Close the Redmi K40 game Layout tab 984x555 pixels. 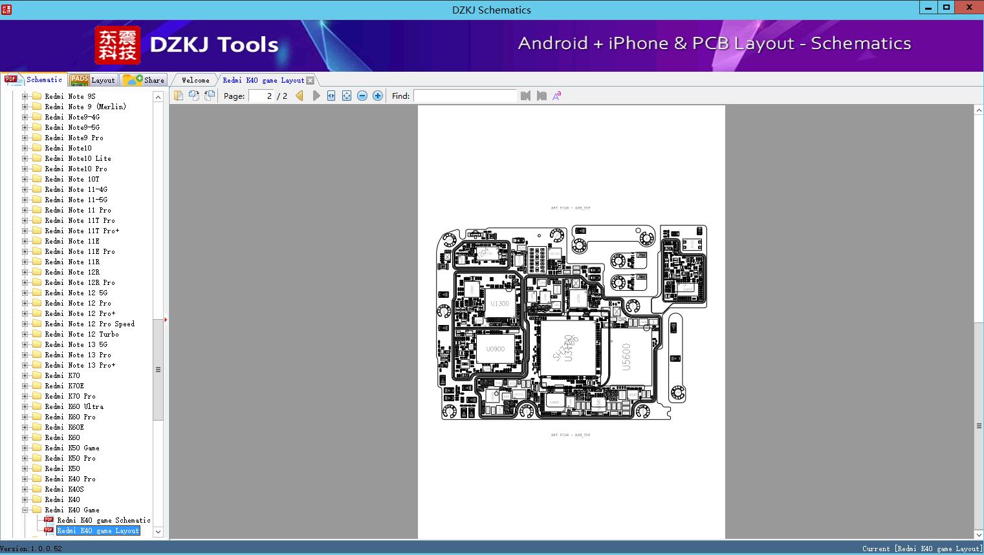click(310, 80)
